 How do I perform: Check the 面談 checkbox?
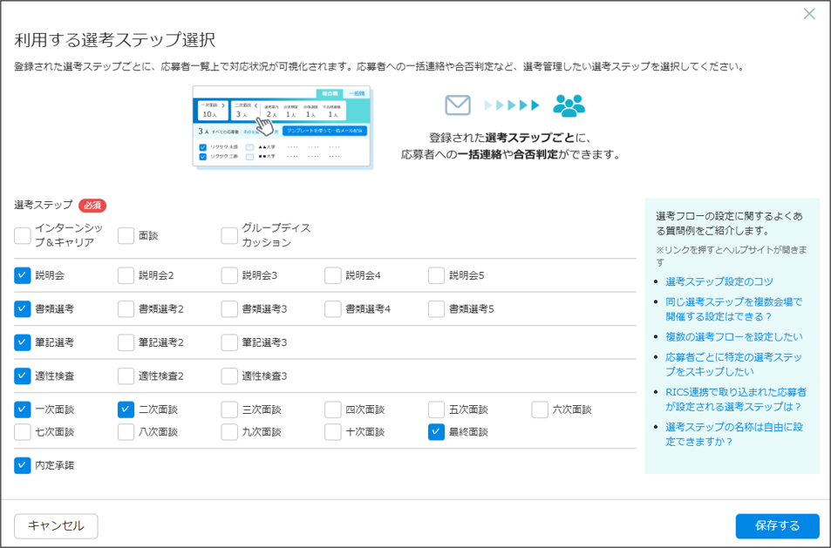pyautogui.click(x=126, y=235)
